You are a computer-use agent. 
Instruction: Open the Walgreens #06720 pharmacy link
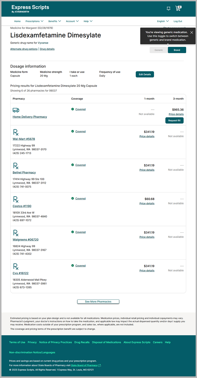(26, 240)
